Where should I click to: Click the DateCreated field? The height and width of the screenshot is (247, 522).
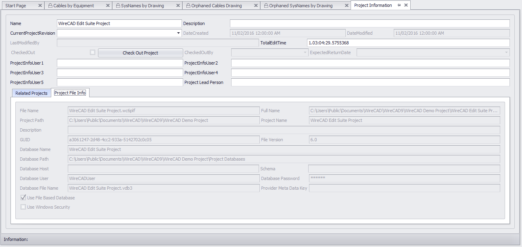pos(288,33)
